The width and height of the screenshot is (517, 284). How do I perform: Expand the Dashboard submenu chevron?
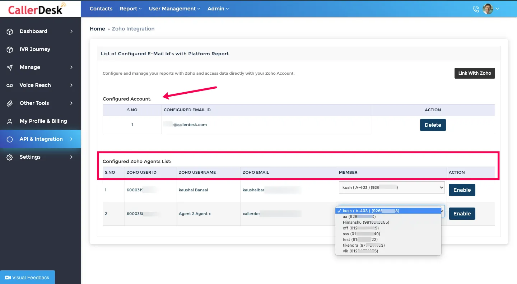pyautogui.click(x=71, y=31)
